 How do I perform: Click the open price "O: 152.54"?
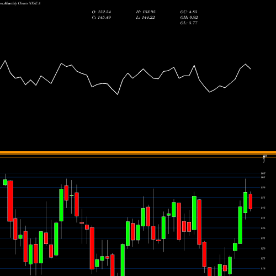(x=102, y=12)
